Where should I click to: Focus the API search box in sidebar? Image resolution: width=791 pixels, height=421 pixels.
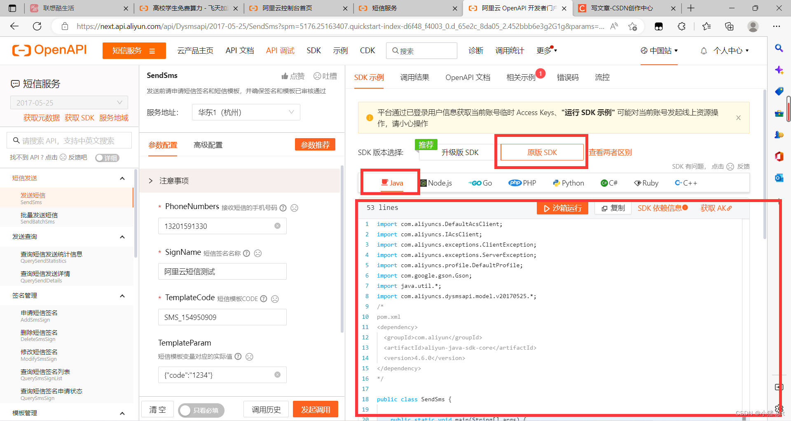[69, 141]
